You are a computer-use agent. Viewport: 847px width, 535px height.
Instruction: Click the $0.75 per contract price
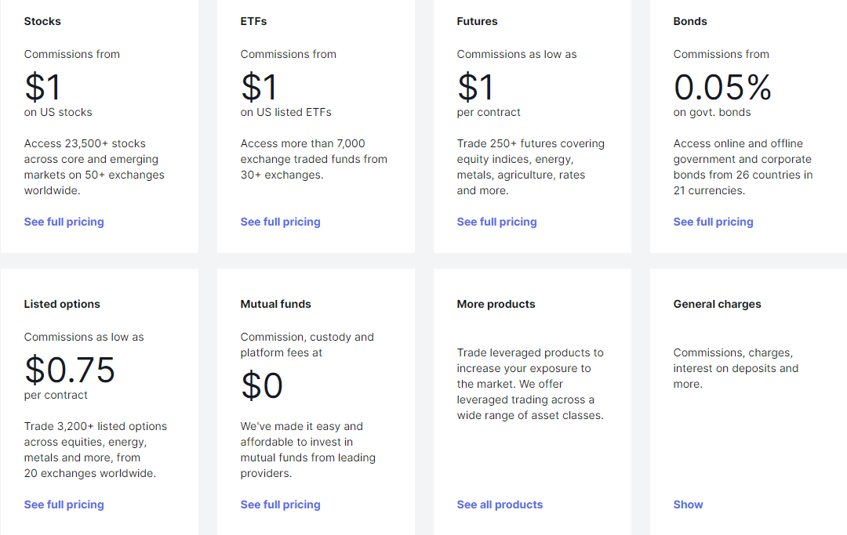pyautogui.click(x=70, y=370)
